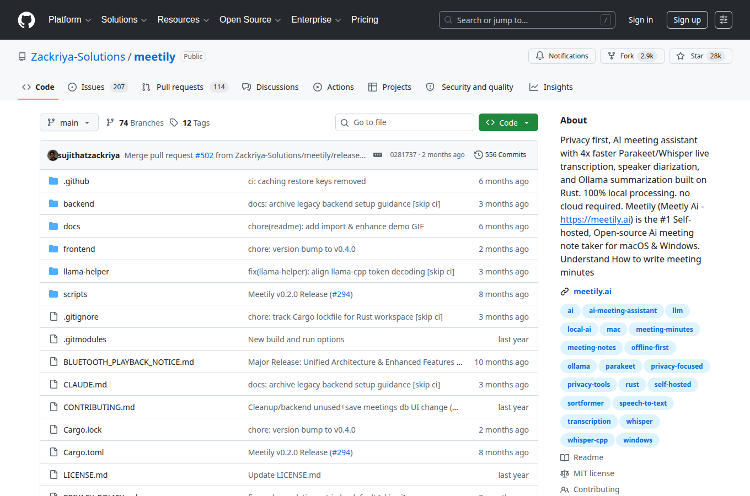Open the CONTRIBUTING.md file
750x496 pixels.
99,407
